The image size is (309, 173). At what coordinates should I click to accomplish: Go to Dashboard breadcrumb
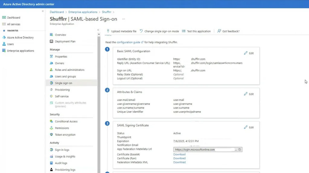click(x=57, y=12)
